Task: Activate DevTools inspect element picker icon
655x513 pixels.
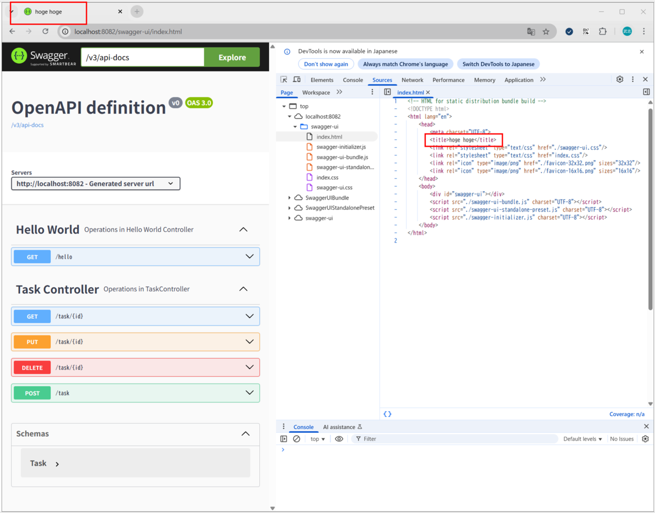Action: coord(284,80)
